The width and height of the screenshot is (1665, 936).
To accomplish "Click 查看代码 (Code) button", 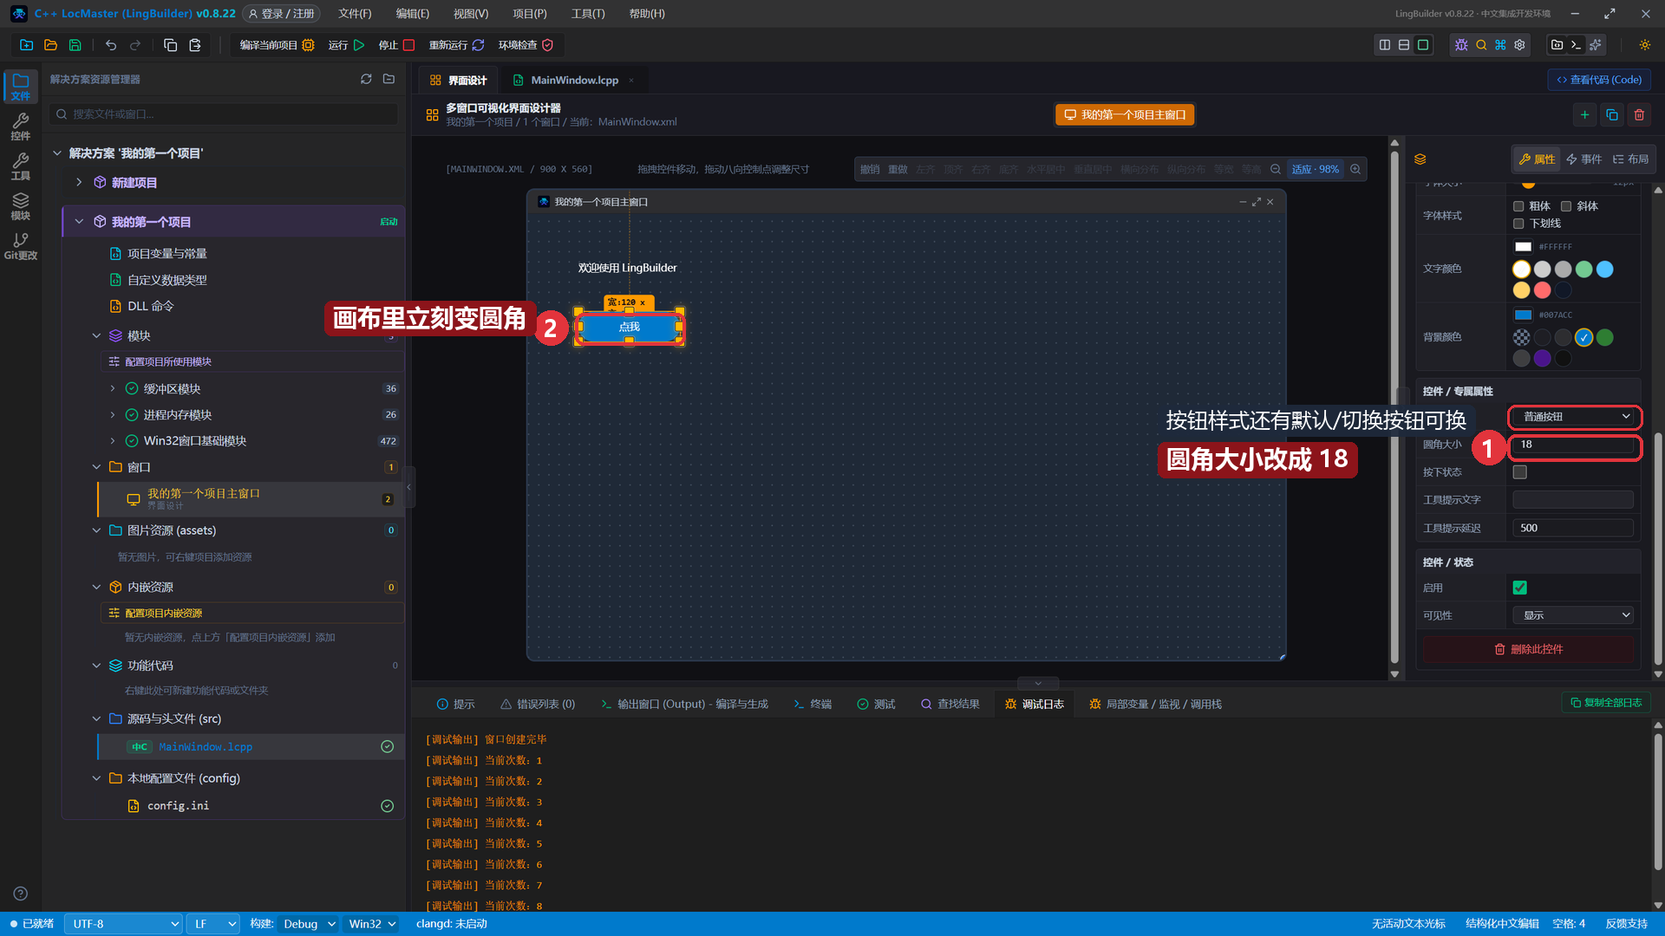I will coord(1599,80).
